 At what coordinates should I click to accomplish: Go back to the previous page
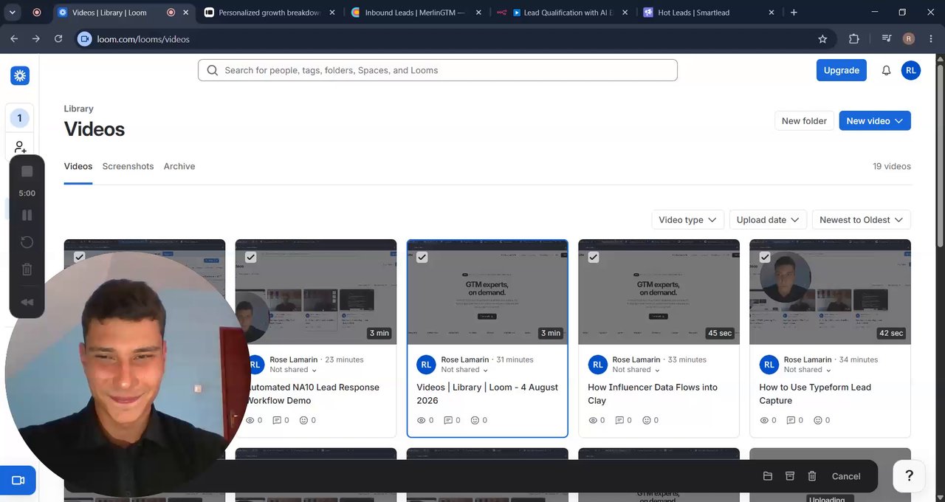(x=14, y=39)
